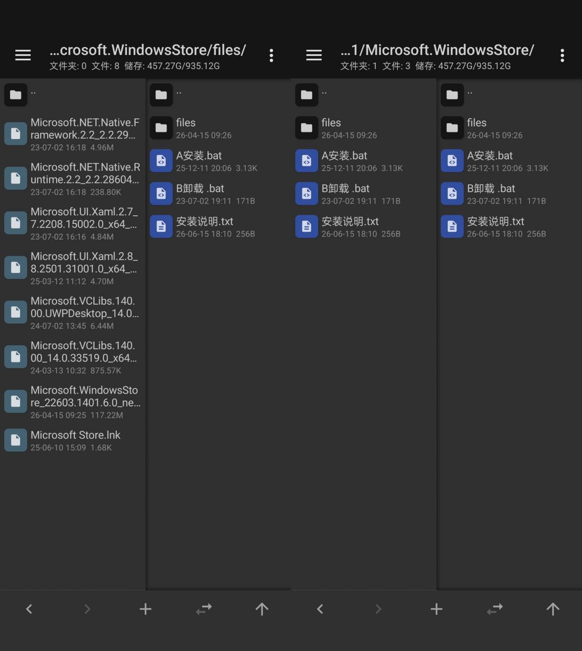Open Microsoft.VCLibs.140.00.UWPDesktop_14.0 file
The height and width of the screenshot is (651, 582).
72,312
